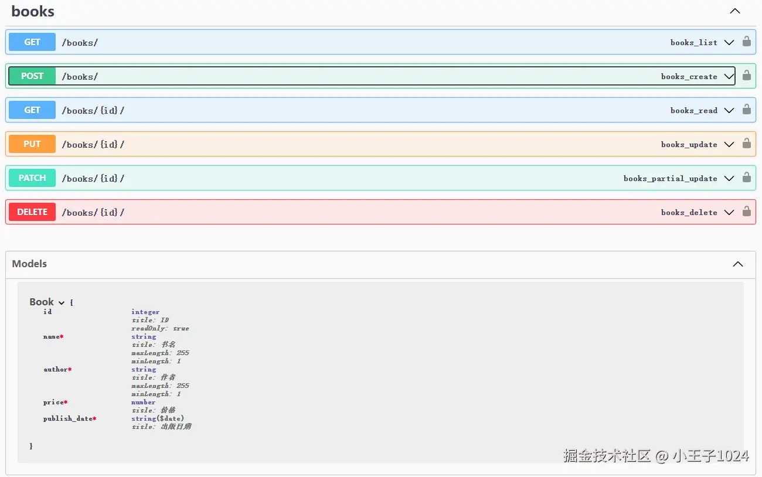Click the number type of price field

click(144, 402)
